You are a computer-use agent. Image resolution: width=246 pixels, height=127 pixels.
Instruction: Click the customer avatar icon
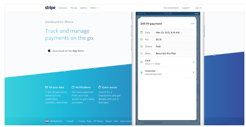pos(141,73)
